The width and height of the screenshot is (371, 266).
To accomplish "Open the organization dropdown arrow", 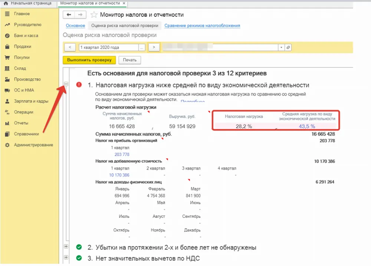I will click(281, 47).
